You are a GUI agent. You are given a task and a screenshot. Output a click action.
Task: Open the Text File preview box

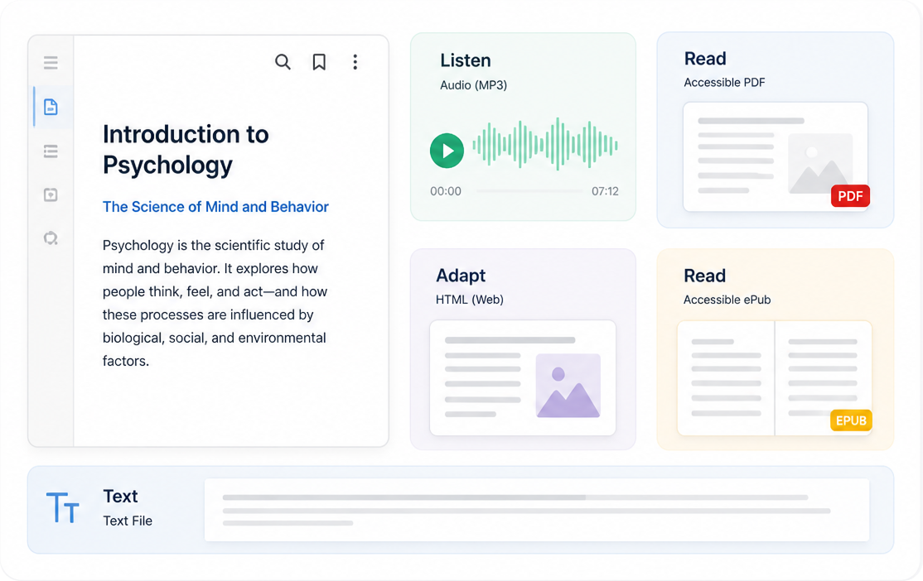coord(537,510)
